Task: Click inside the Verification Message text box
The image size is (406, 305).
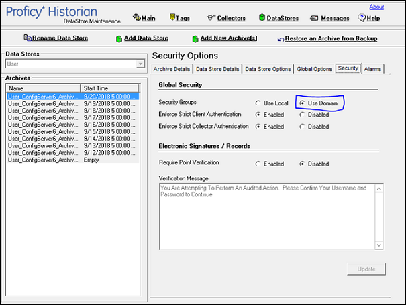Action: (x=266, y=217)
